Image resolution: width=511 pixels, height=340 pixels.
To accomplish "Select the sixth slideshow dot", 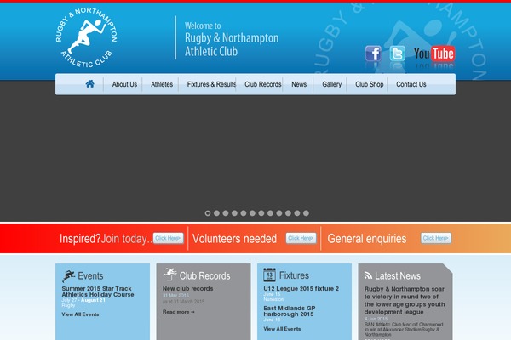I will coord(252,213).
